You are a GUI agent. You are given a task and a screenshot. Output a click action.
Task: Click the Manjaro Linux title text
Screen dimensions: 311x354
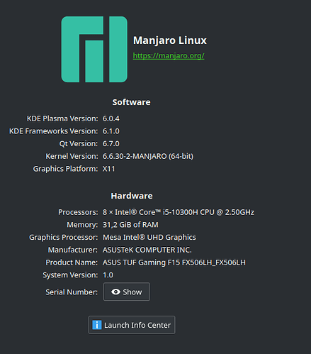pos(170,40)
